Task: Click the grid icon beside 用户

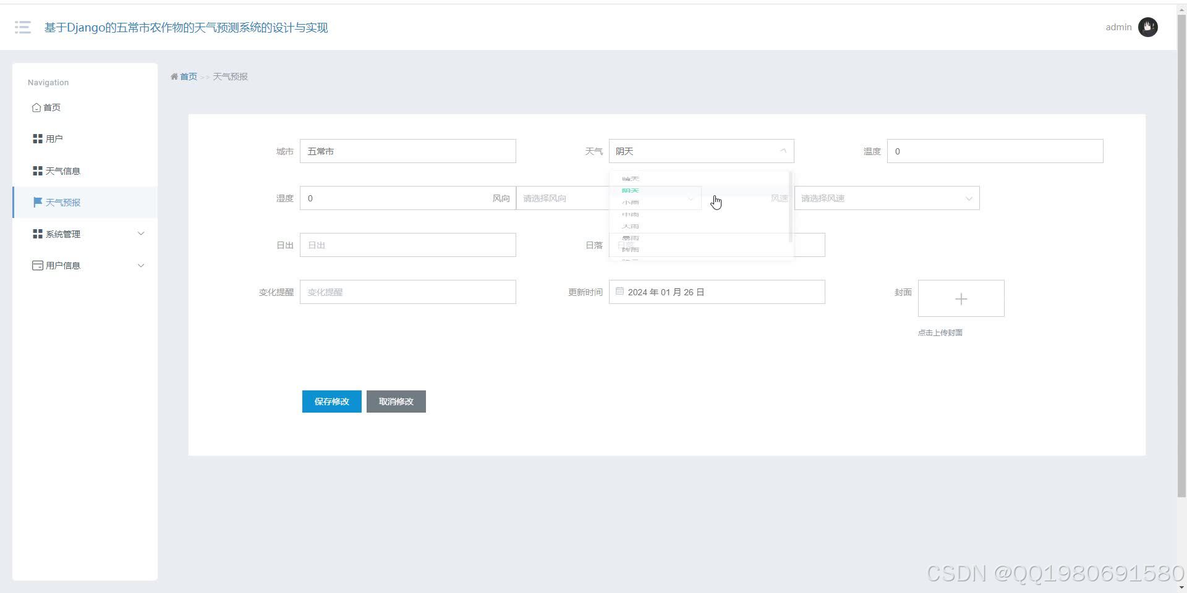Action: tap(38, 139)
